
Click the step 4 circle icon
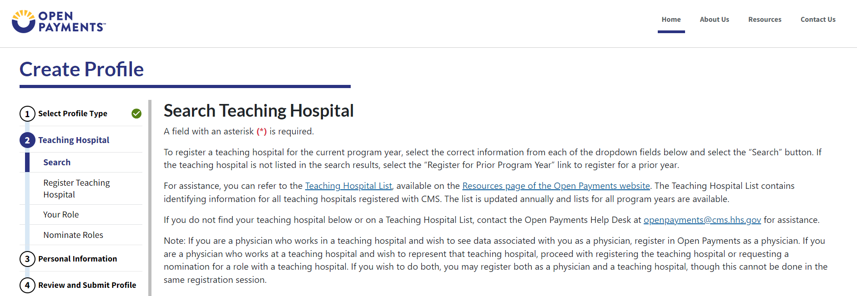[27, 285]
